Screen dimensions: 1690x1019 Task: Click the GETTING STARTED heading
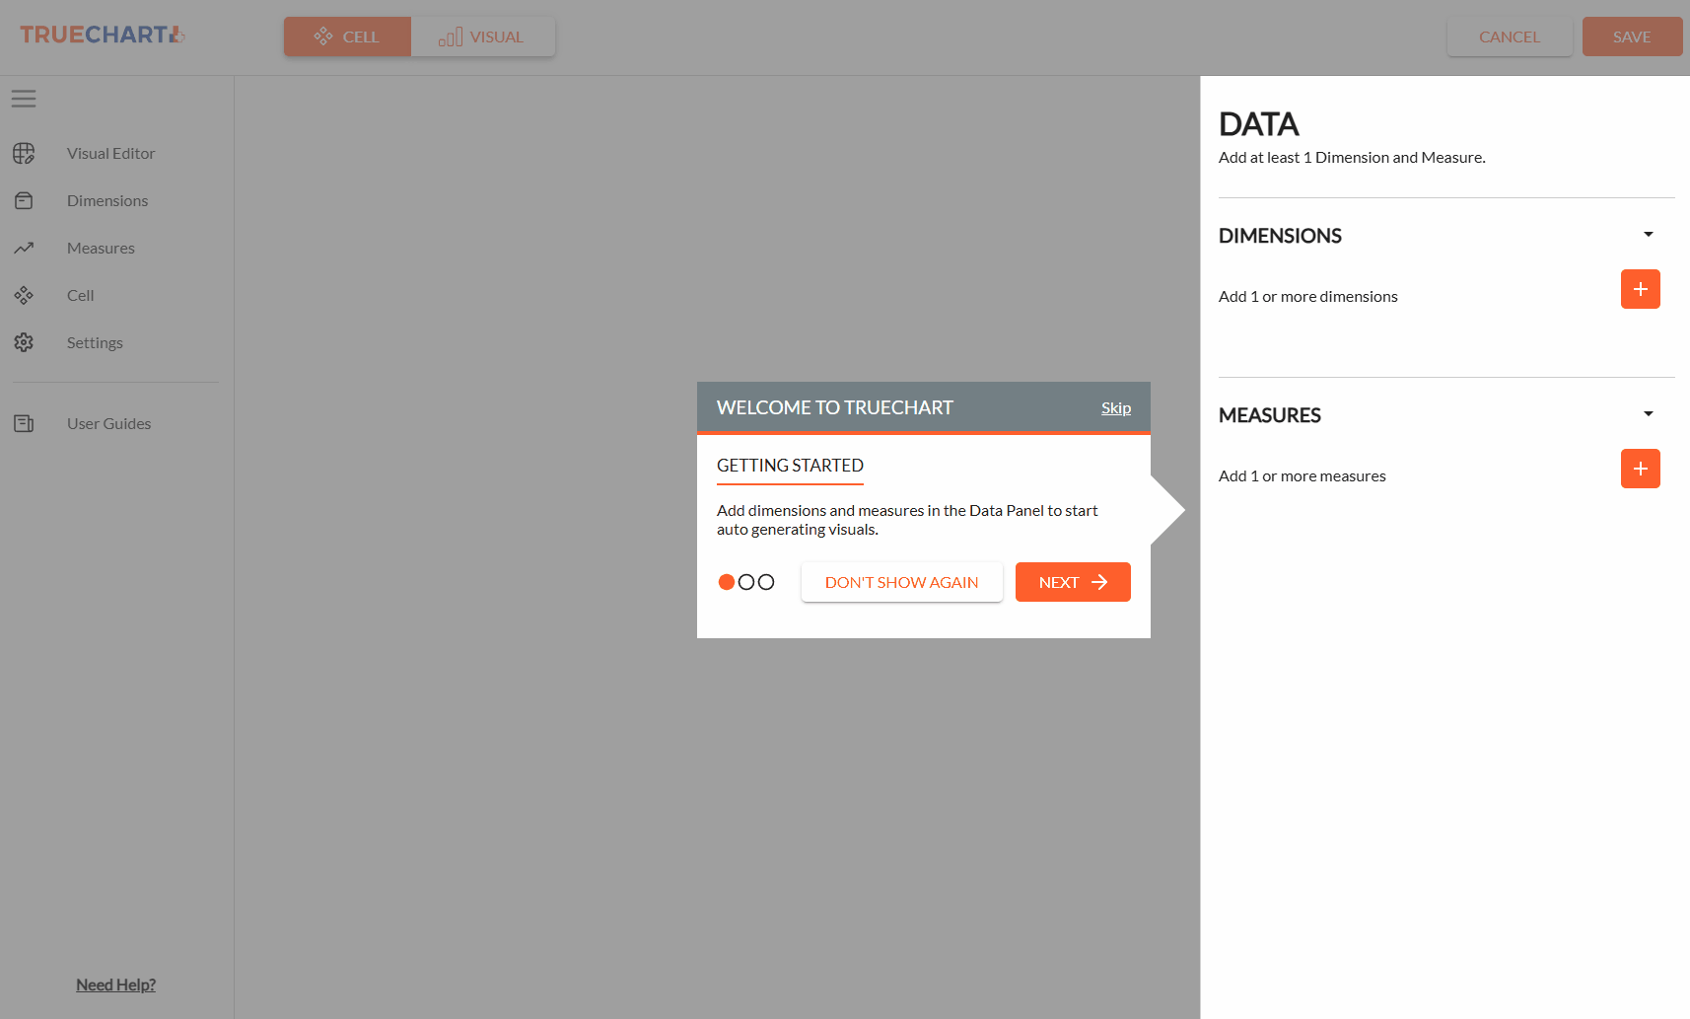tap(790, 466)
